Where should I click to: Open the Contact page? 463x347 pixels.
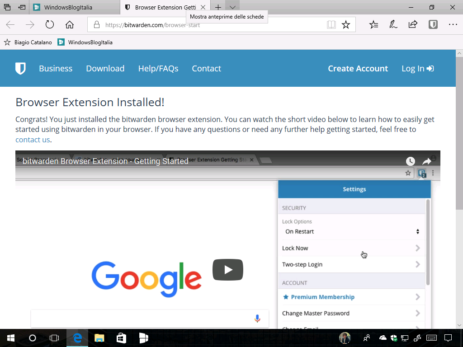click(206, 69)
